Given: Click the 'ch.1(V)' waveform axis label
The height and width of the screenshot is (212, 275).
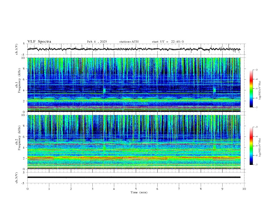Looking at the screenshot, I should [x=17, y=49].
